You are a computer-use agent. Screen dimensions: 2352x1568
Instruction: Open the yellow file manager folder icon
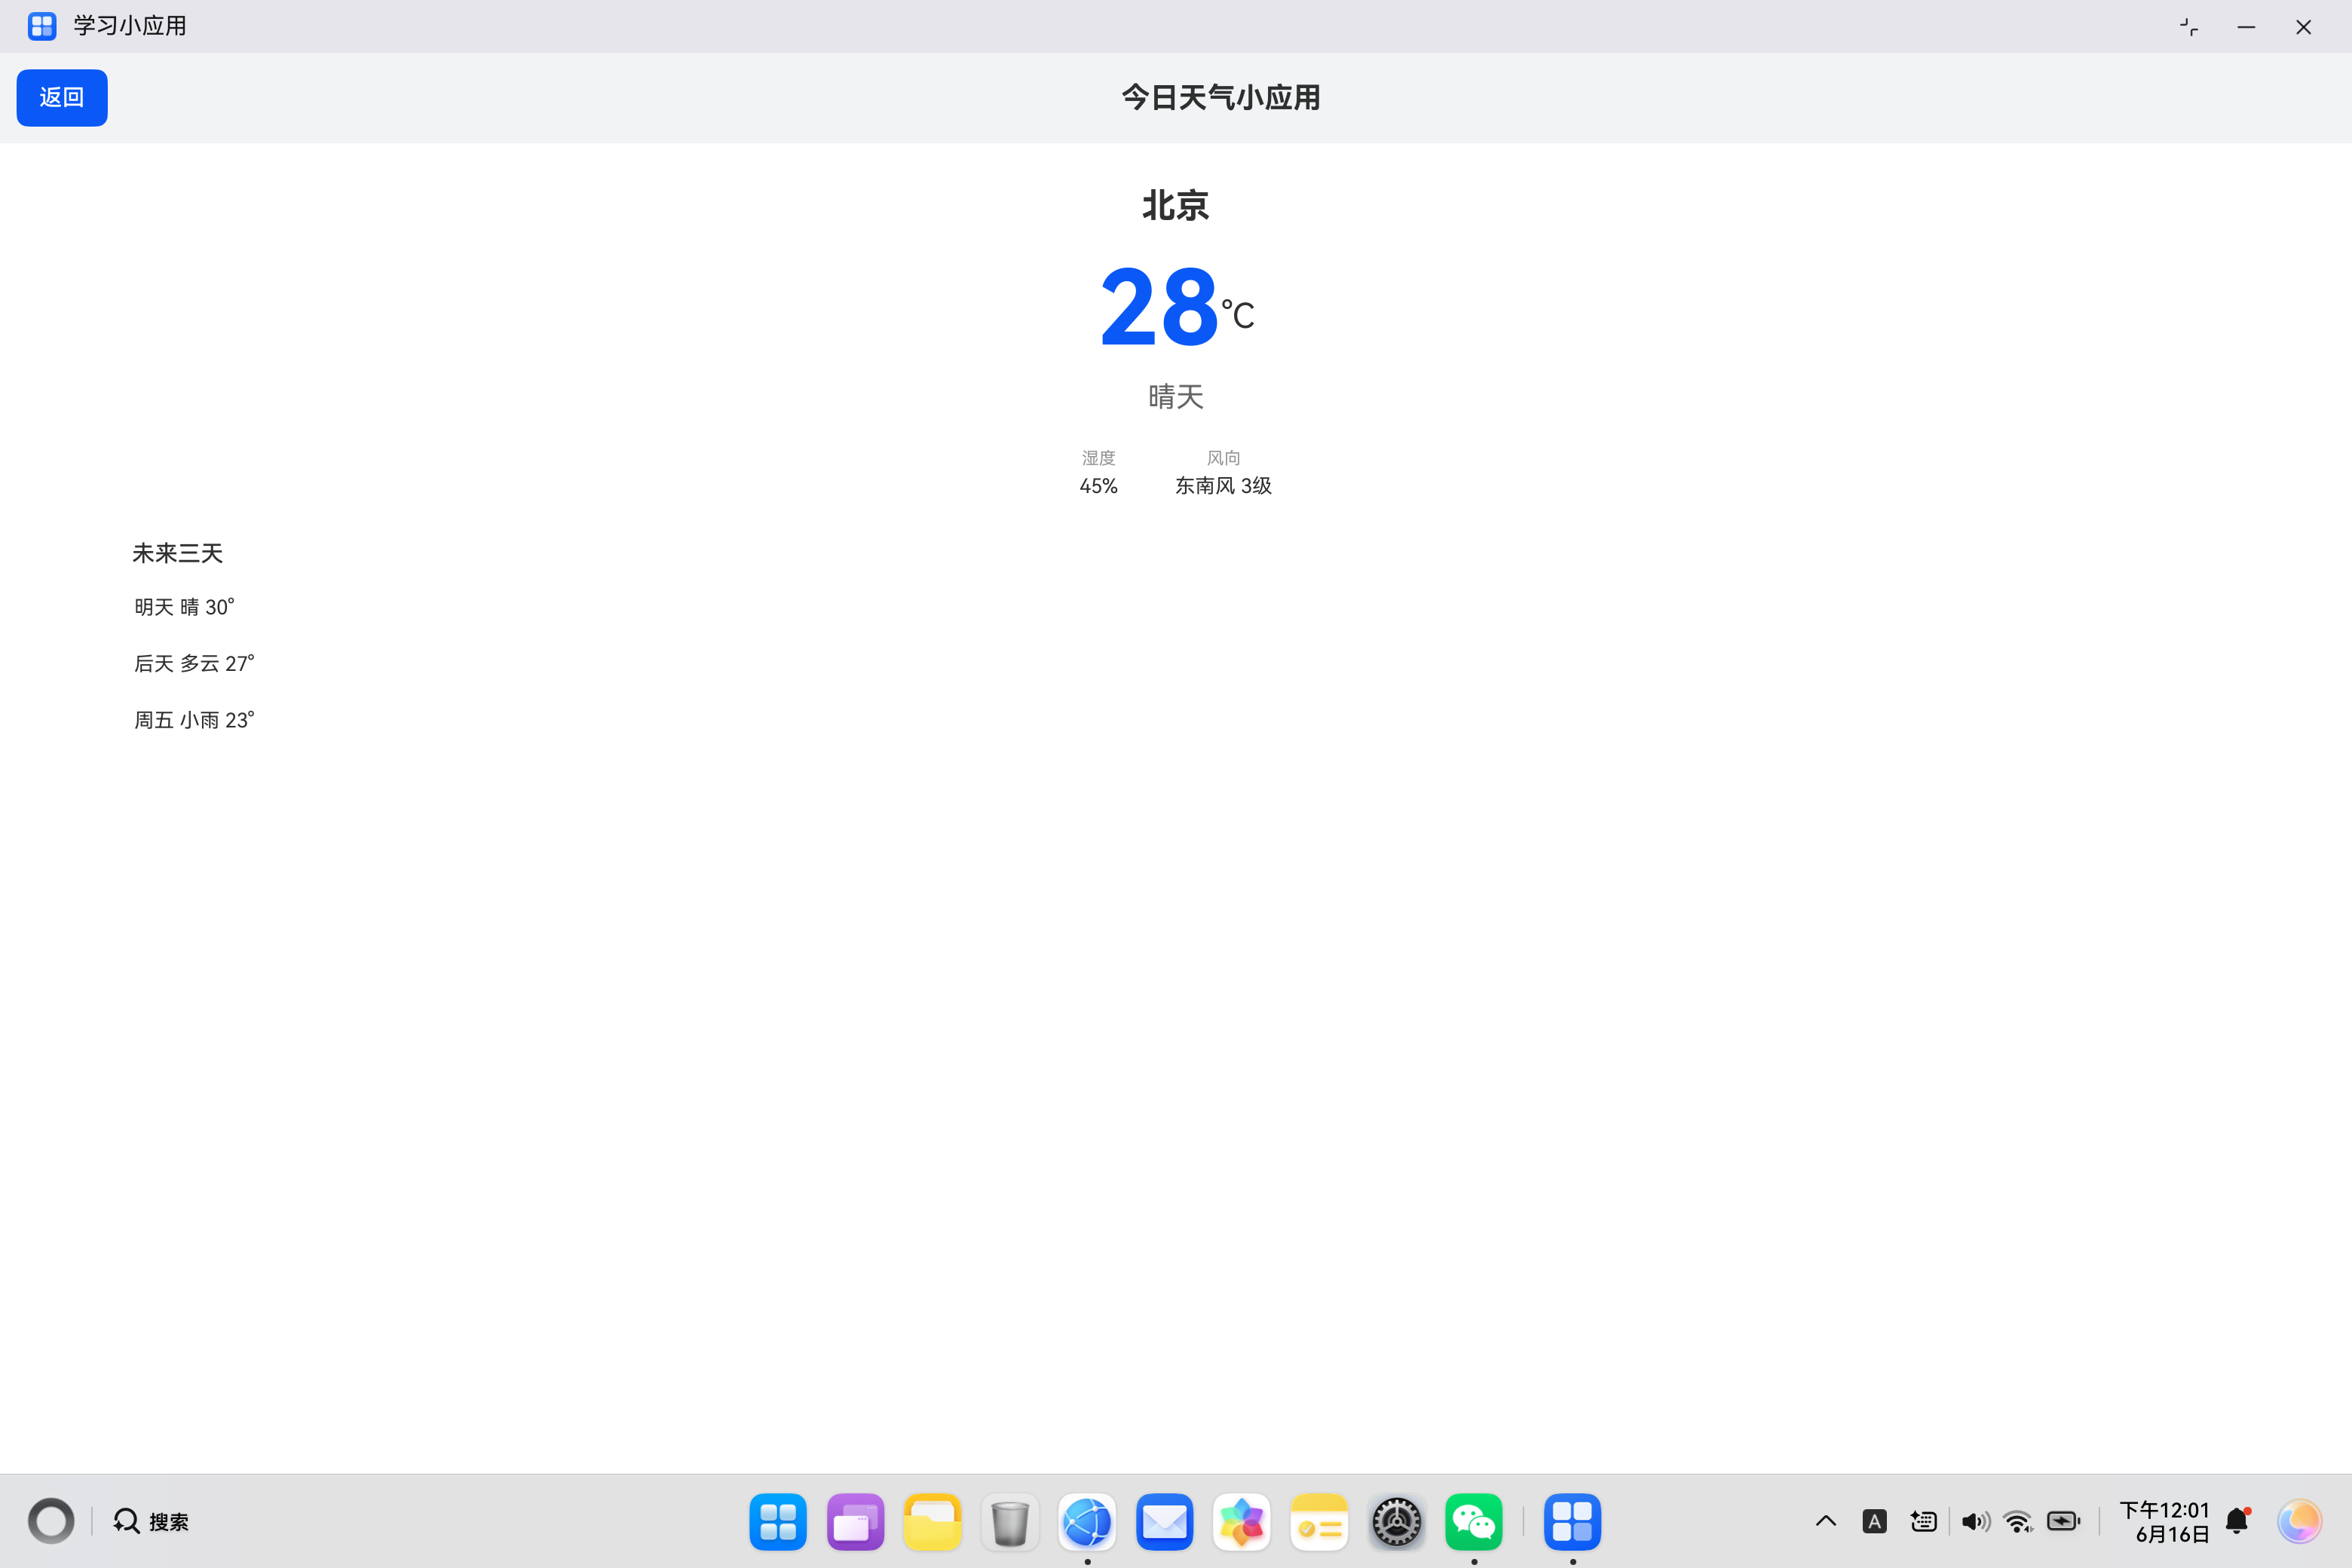(932, 1521)
